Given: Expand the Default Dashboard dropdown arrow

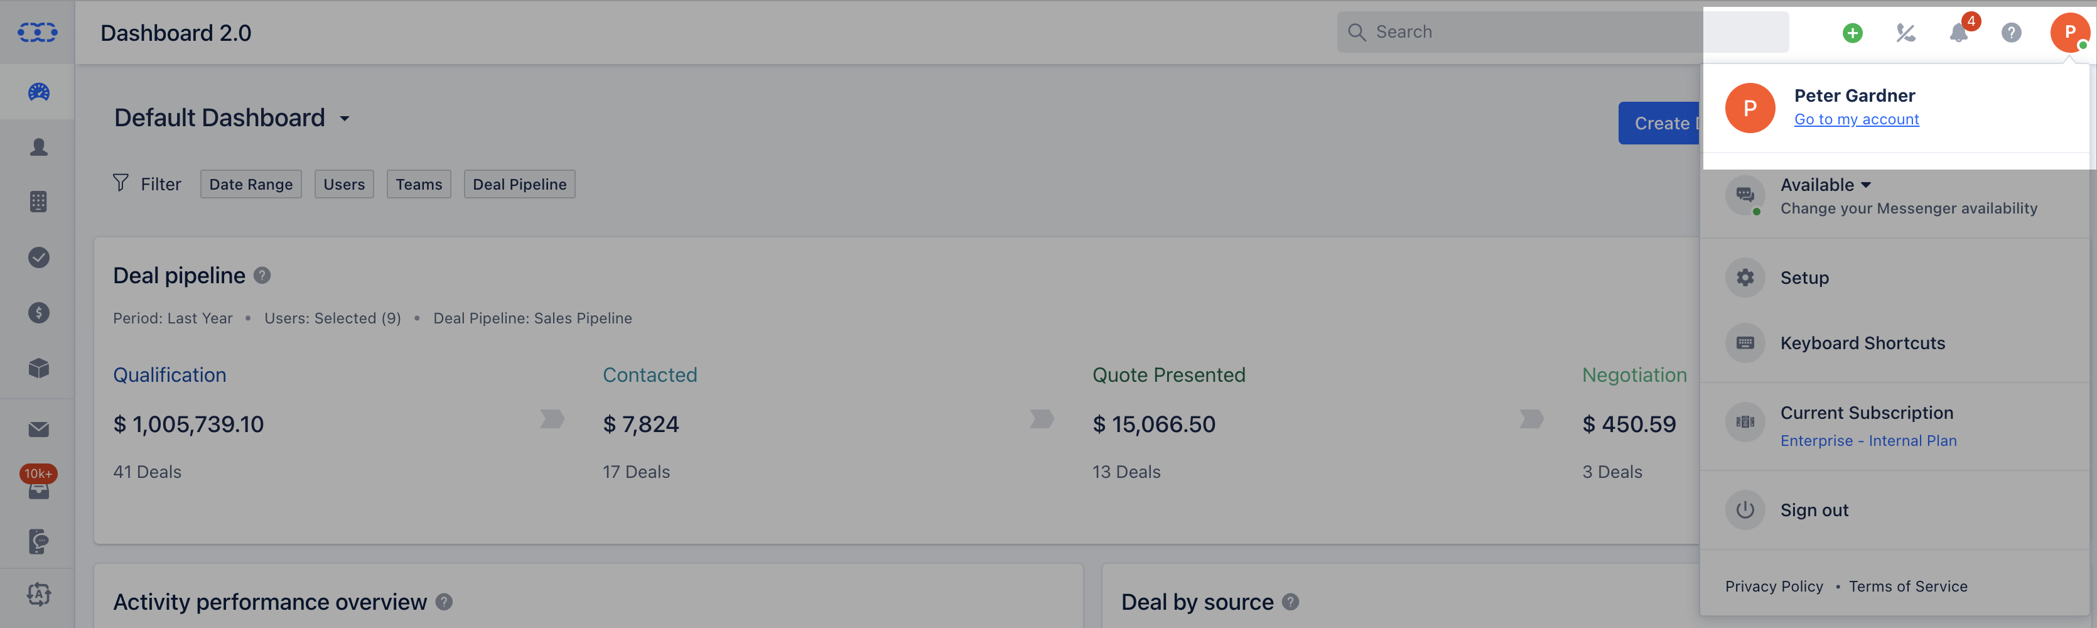Looking at the screenshot, I should point(344,119).
